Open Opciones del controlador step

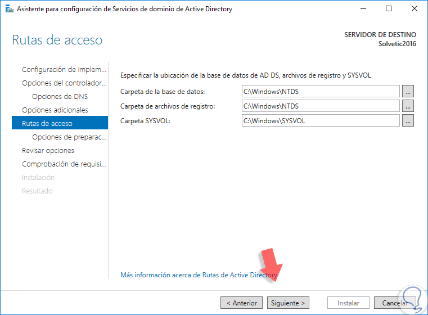[64, 83]
